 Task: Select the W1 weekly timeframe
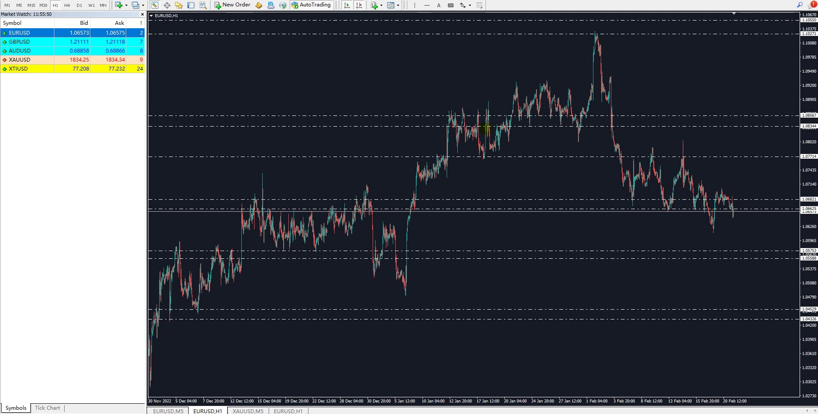(92, 5)
